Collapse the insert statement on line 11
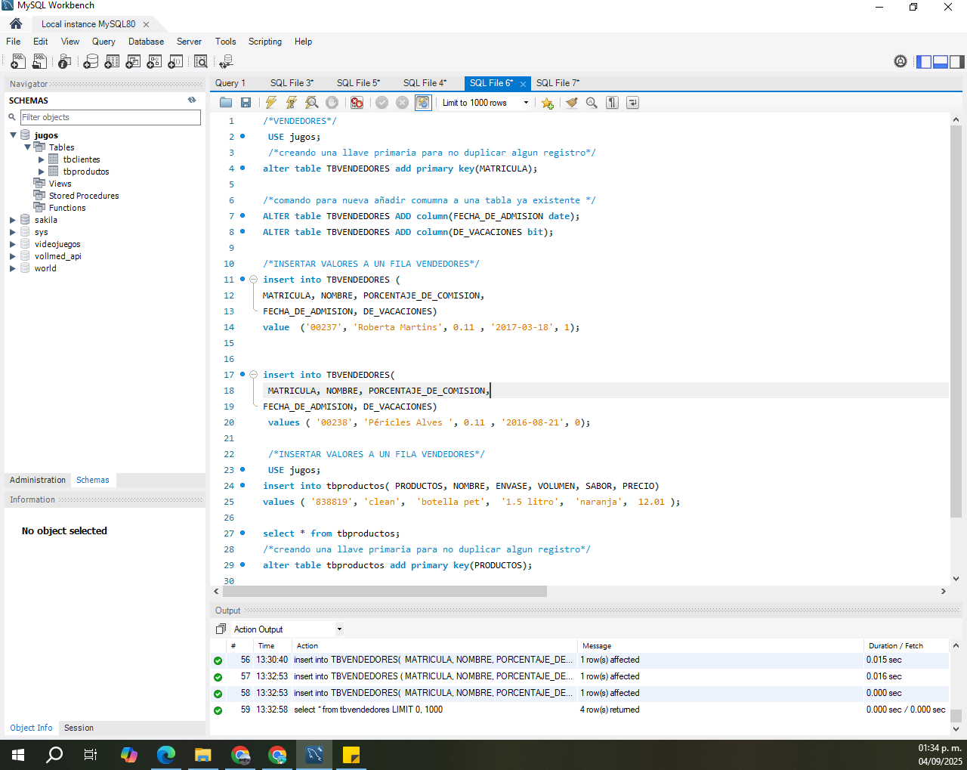The height and width of the screenshot is (770, 967). pos(254,280)
